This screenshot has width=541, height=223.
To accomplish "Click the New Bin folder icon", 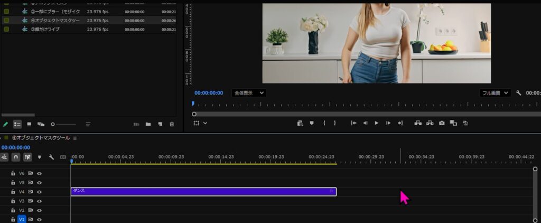I will [x=148, y=124].
